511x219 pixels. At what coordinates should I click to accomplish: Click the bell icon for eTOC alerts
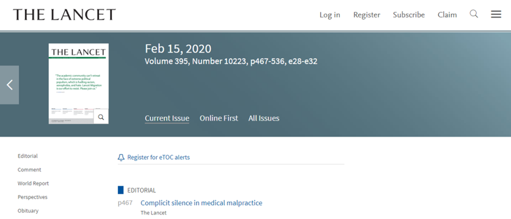tap(121, 157)
